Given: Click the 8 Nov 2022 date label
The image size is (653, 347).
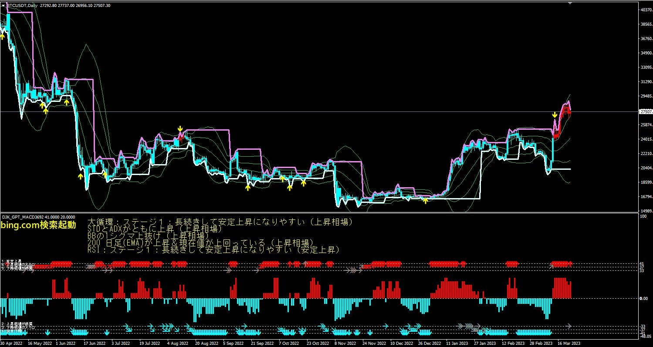Looking at the screenshot, I should [345, 343].
